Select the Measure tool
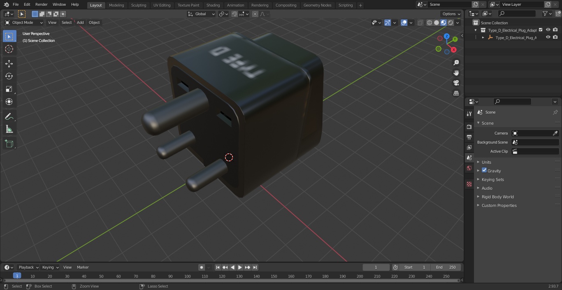Viewport: 562px width, 290px height. point(9,130)
